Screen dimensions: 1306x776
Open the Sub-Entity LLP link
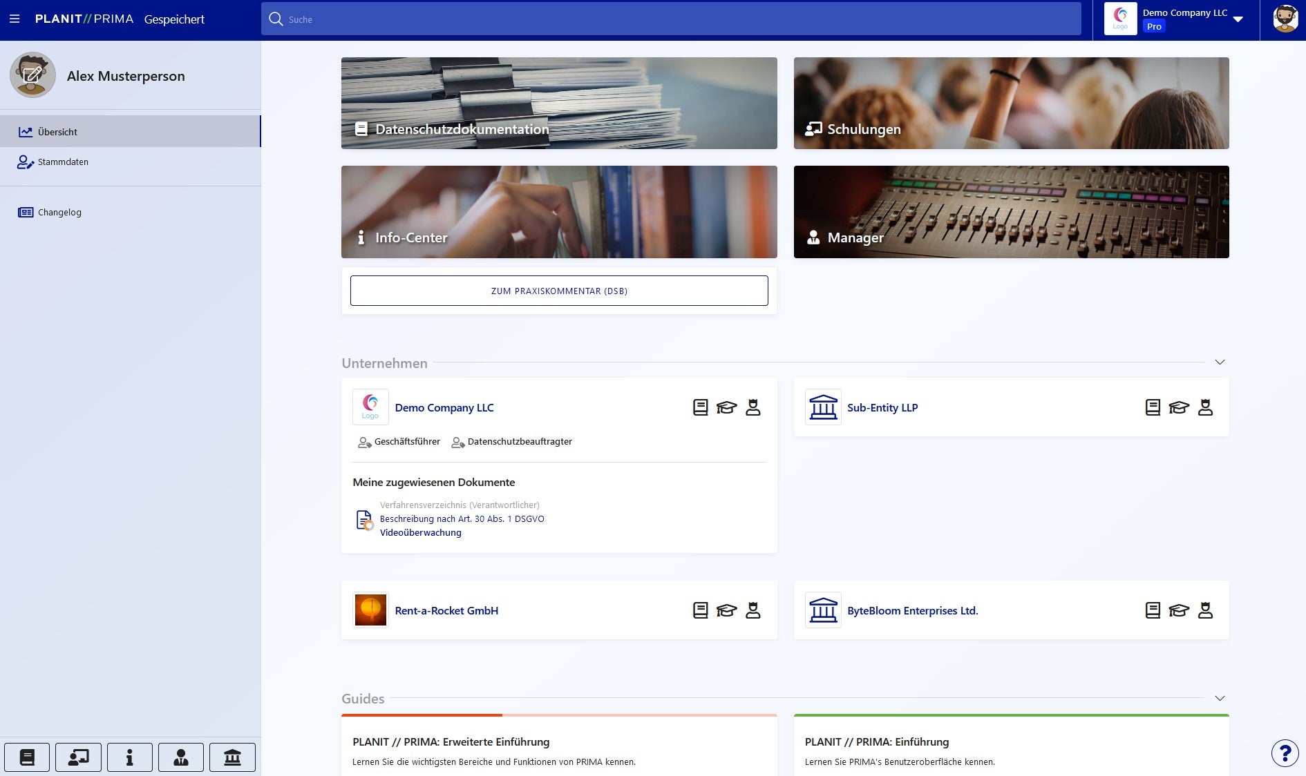coord(882,408)
